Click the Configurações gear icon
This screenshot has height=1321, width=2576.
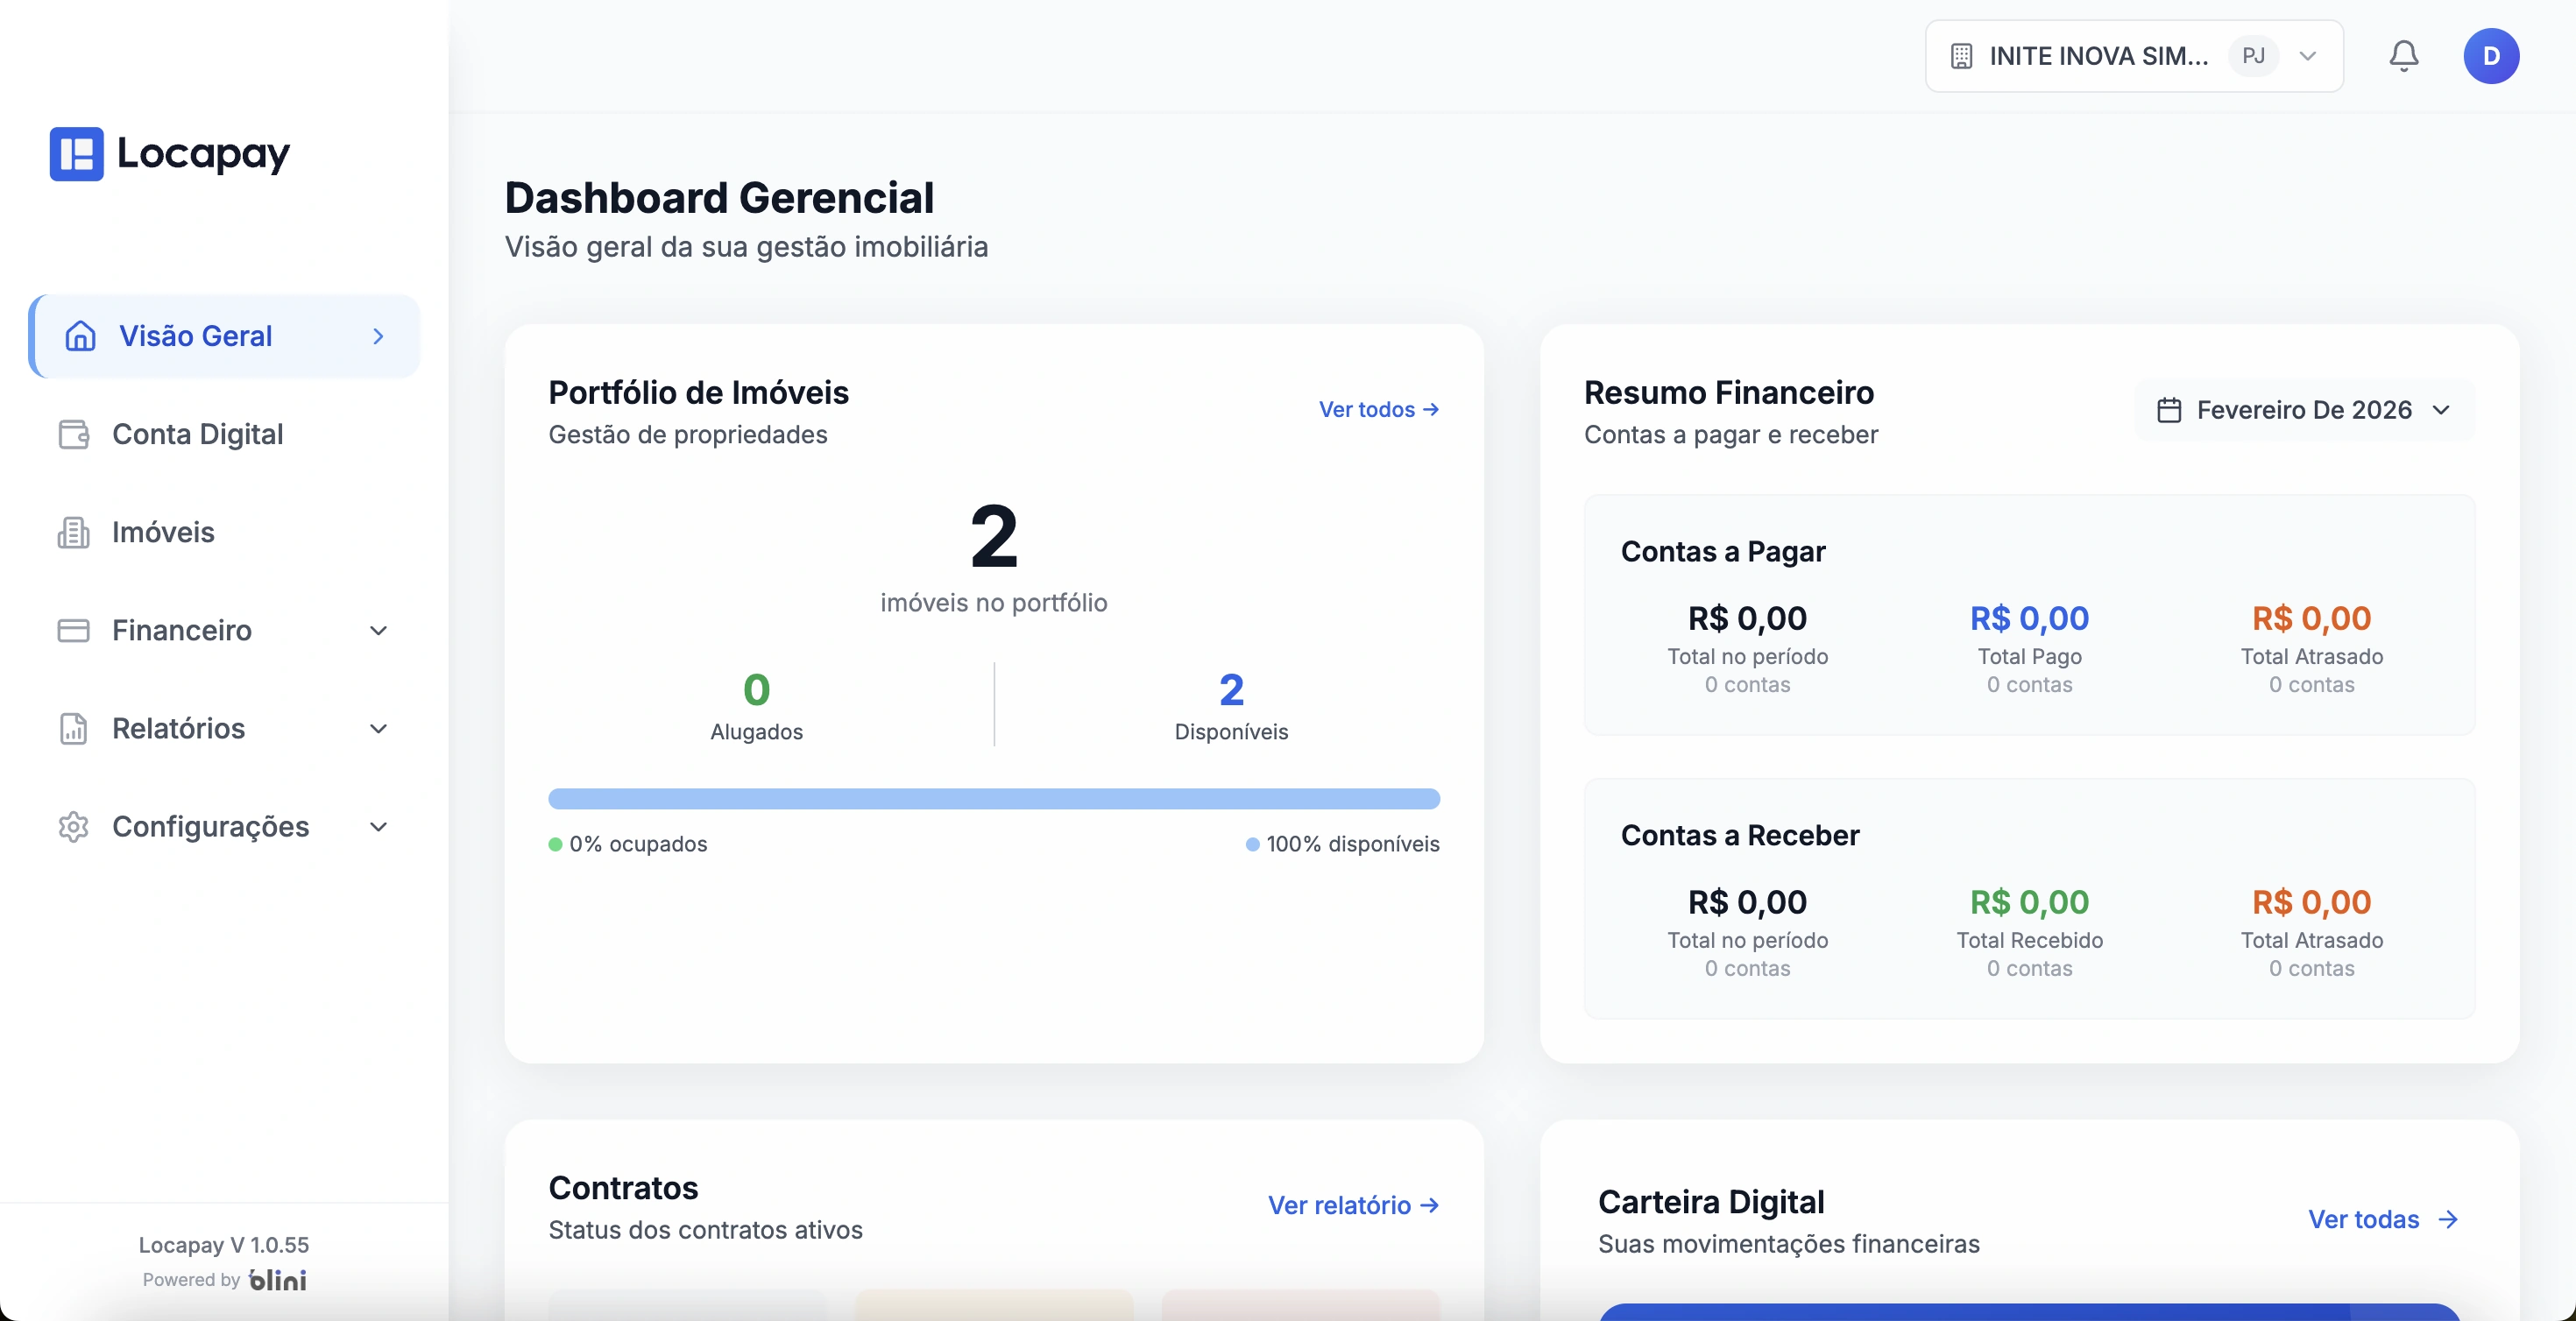pos(73,826)
